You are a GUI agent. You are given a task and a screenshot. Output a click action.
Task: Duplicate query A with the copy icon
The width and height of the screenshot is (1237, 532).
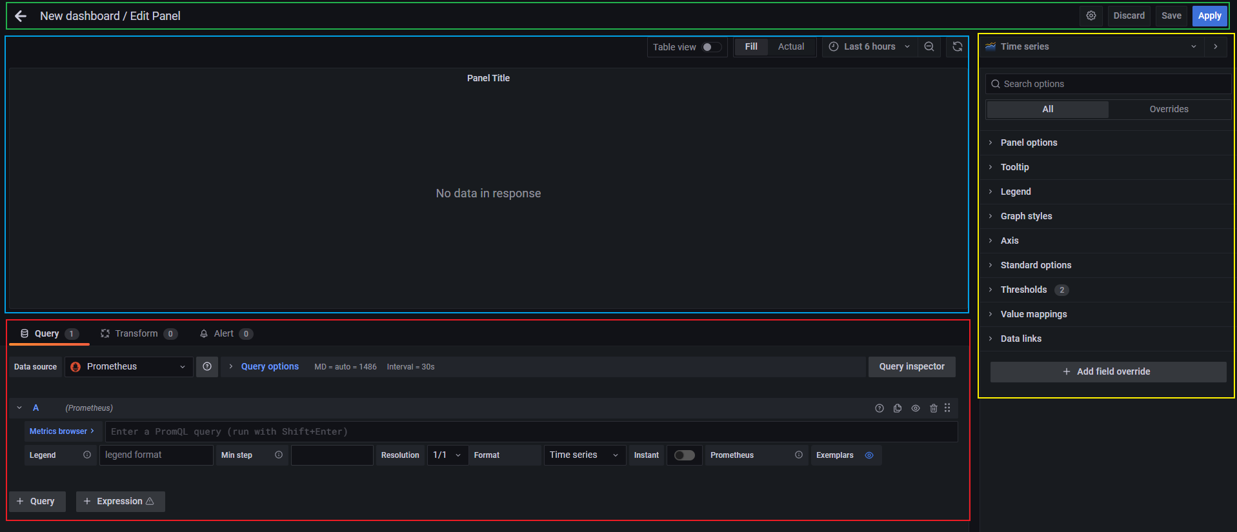tap(897, 408)
